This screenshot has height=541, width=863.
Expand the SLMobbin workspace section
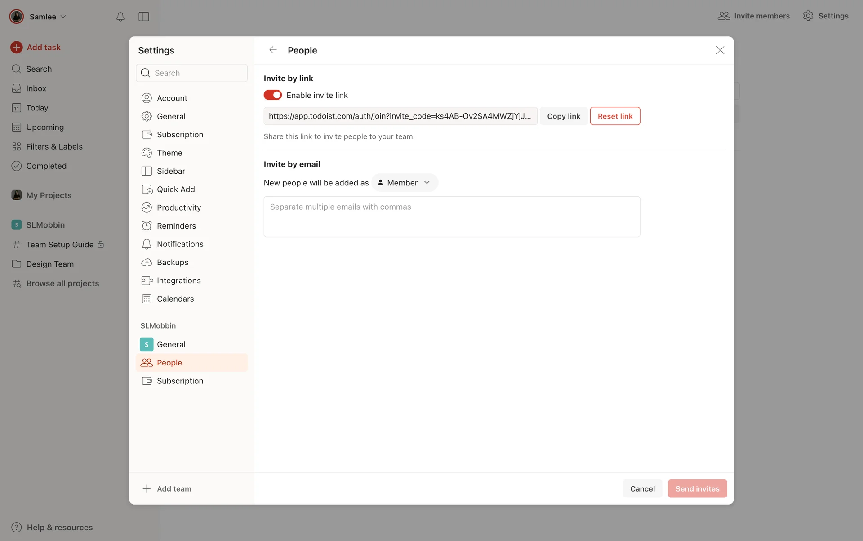coord(45,225)
